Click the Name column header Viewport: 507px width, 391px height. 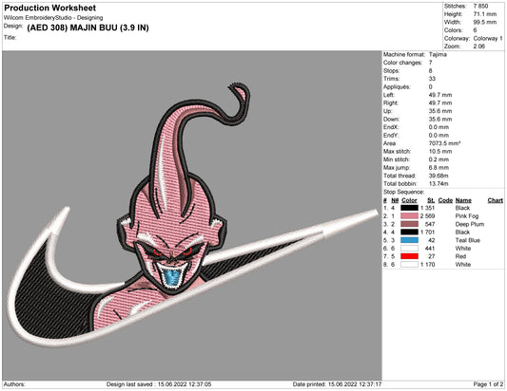(463, 200)
